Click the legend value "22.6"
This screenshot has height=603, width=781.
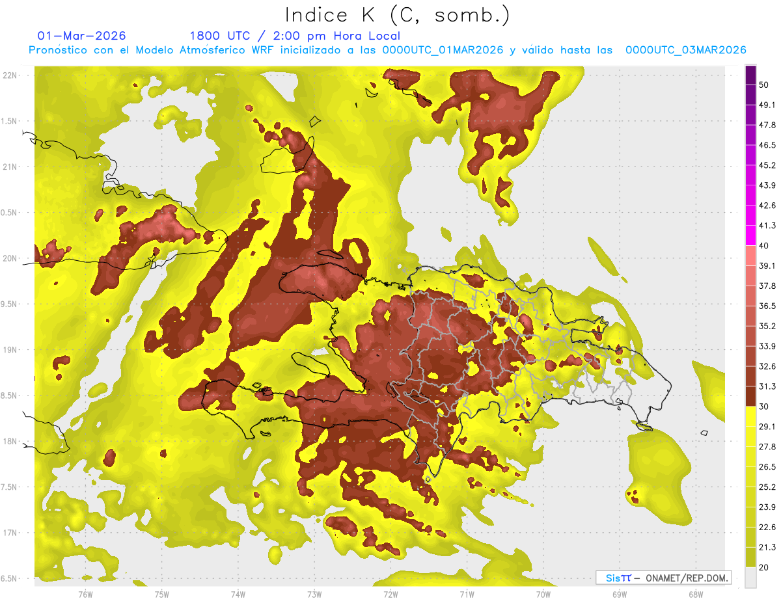[x=767, y=528]
